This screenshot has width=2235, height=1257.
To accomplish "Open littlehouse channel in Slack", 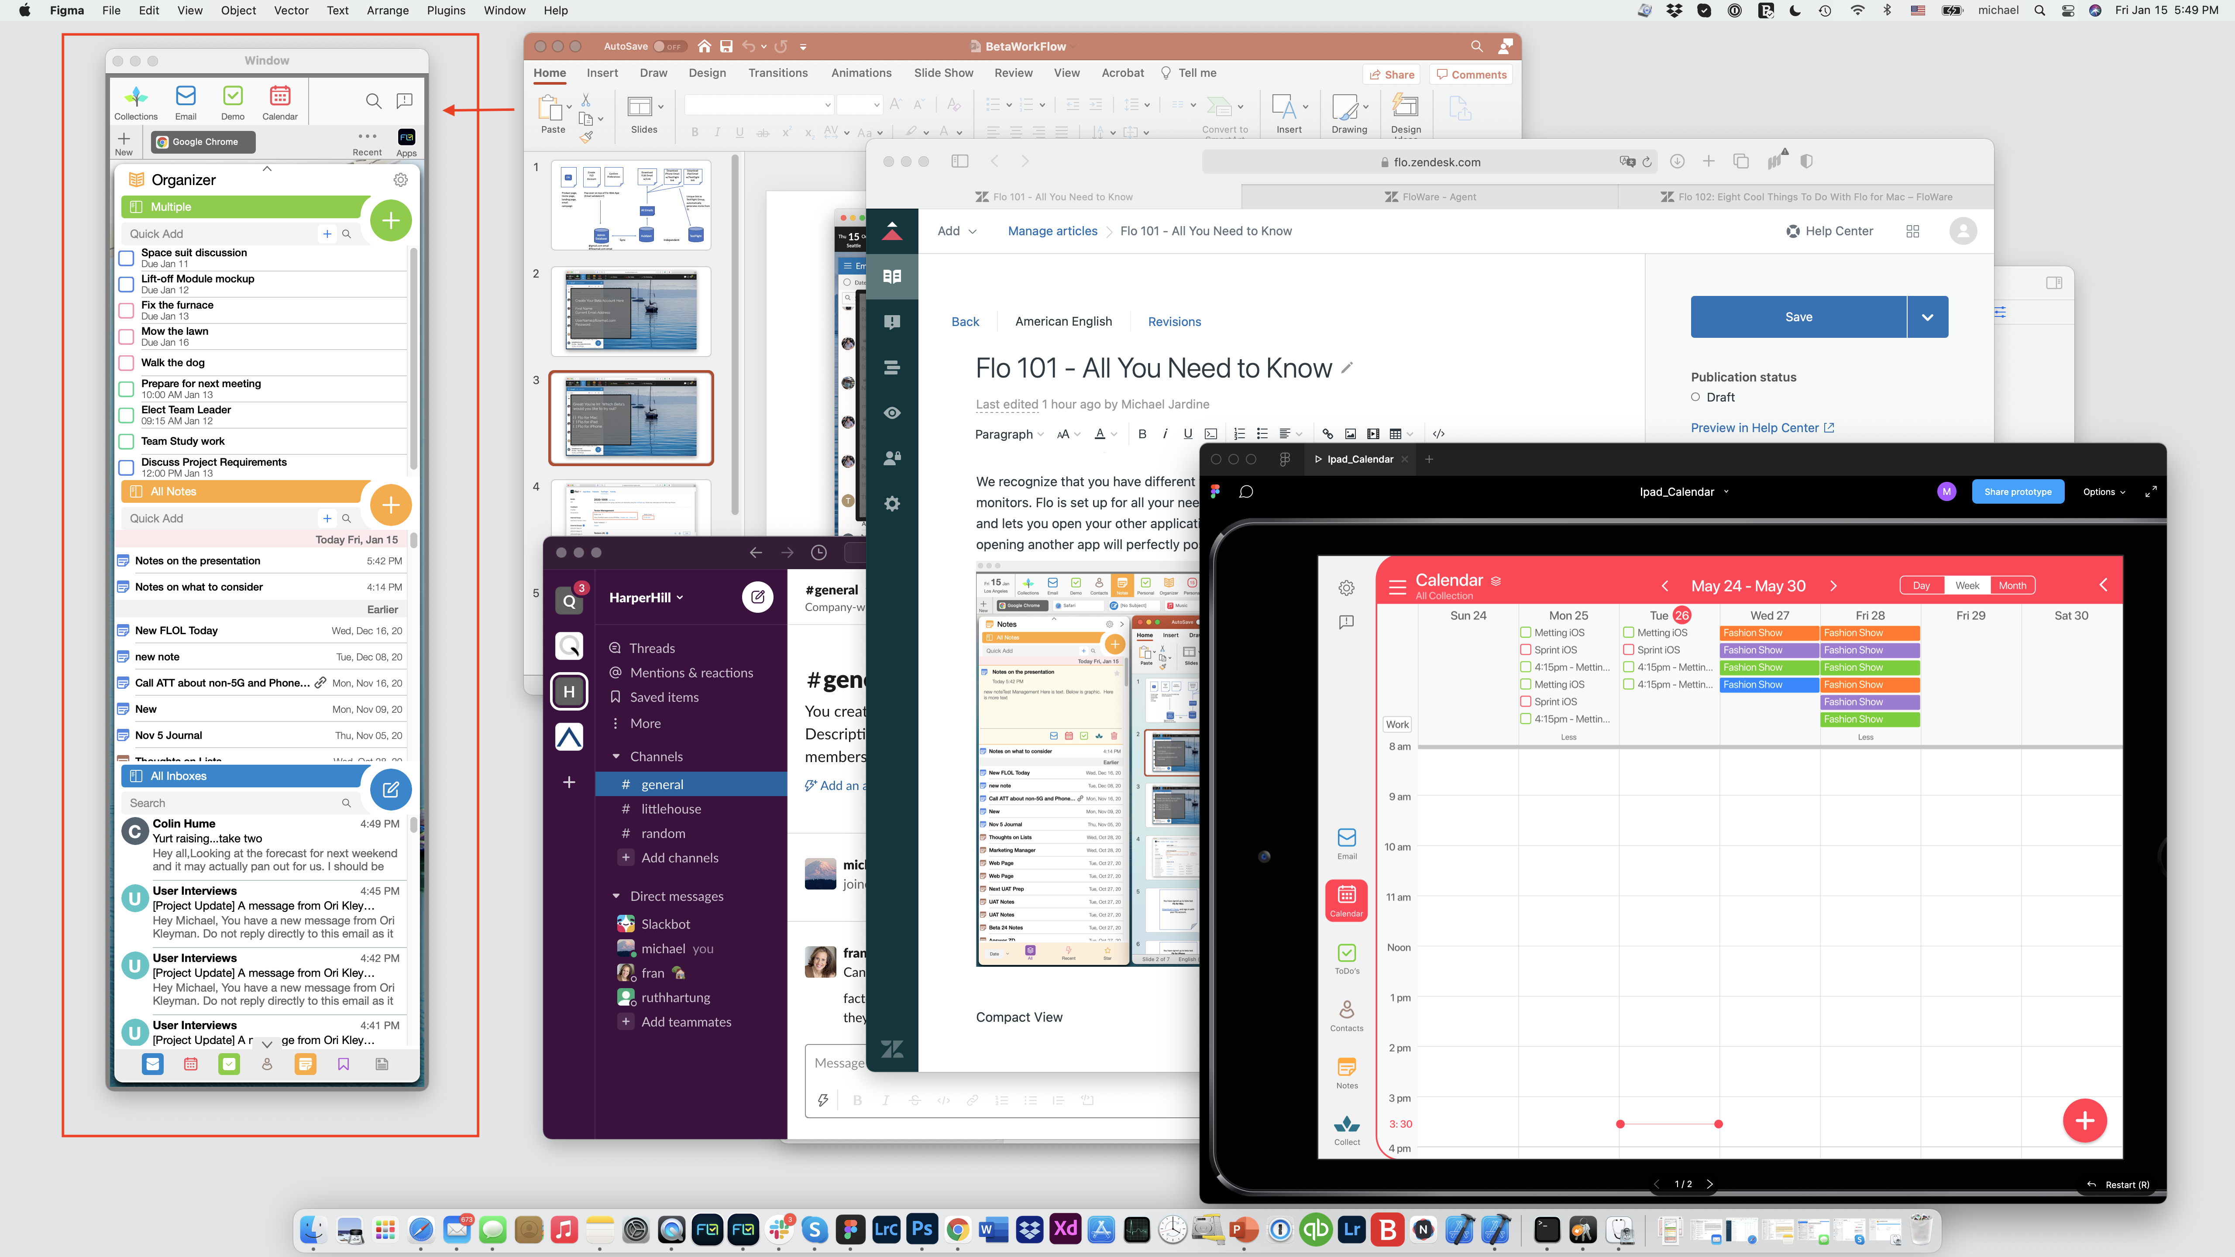I will tap(670, 808).
